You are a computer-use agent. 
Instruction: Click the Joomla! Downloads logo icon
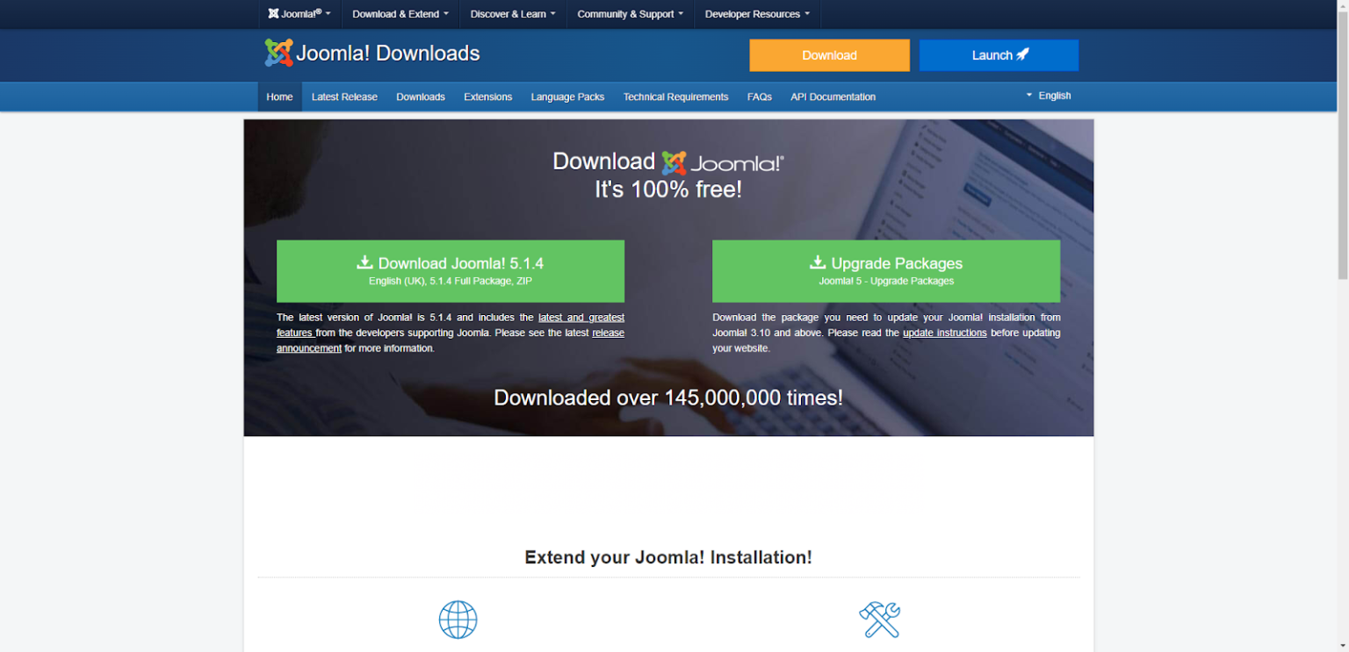(x=278, y=53)
